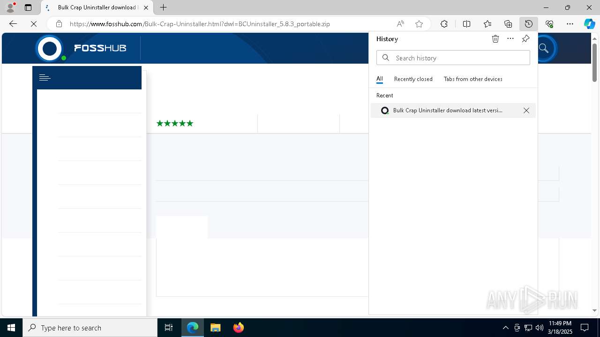Open Browser essentials icon
This screenshot has height=337, width=600.
(x=549, y=24)
